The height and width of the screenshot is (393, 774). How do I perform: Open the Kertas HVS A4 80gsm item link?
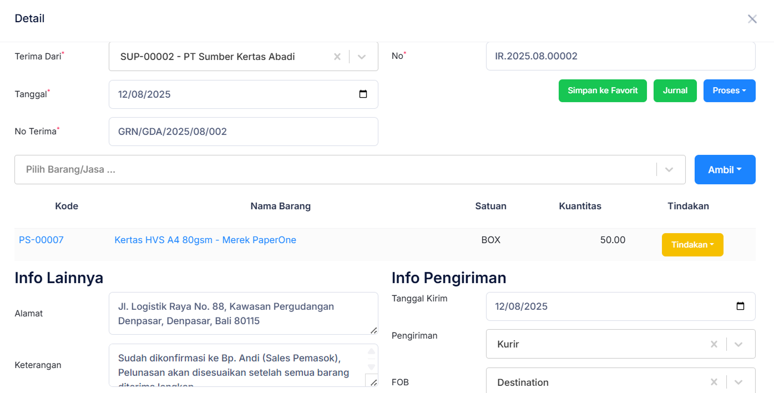pyautogui.click(x=205, y=239)
